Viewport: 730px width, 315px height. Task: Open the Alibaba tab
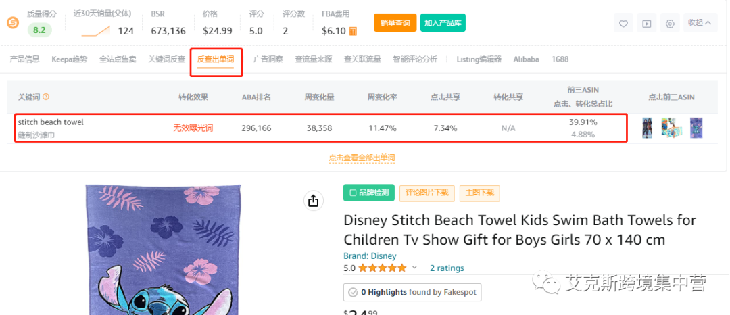point(526,59)
